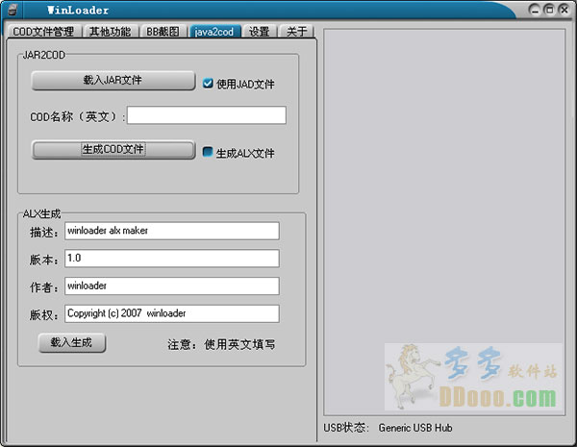Select the BB截图 tab

163,32
